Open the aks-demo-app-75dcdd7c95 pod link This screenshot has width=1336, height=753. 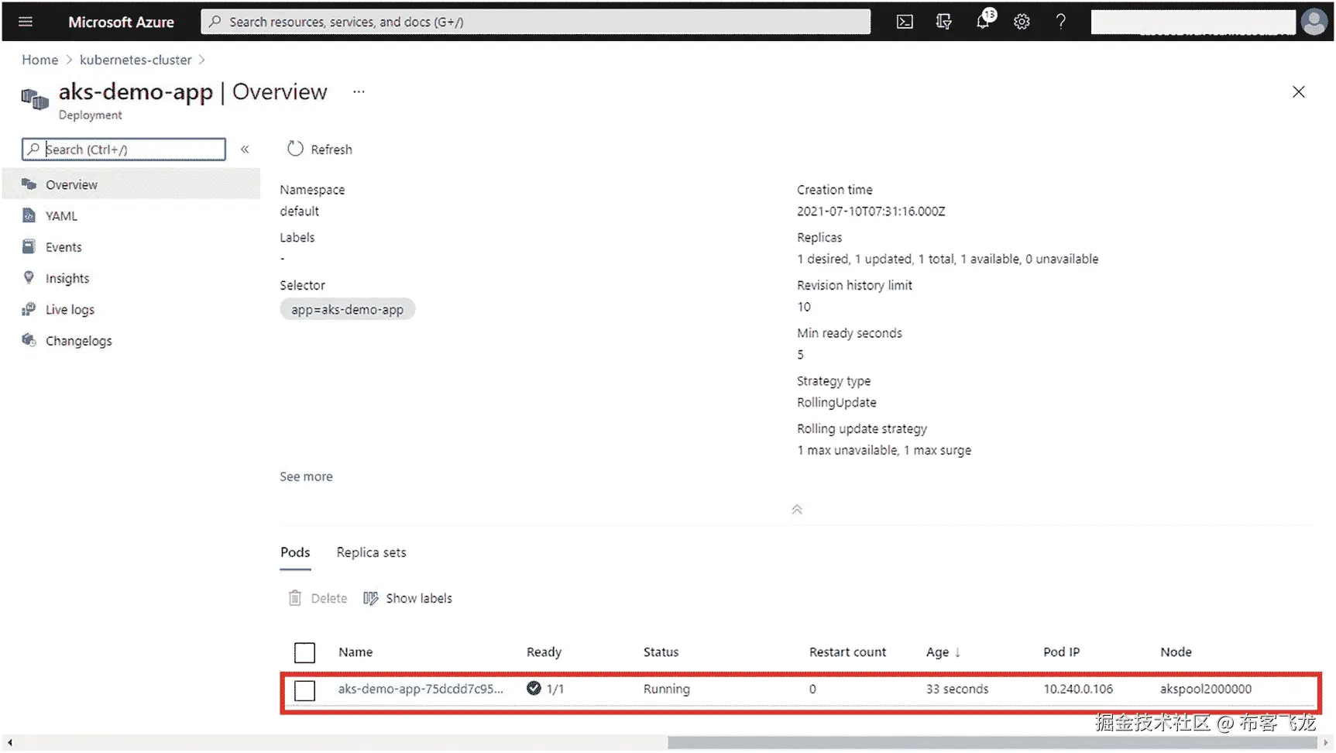point(421,689)
